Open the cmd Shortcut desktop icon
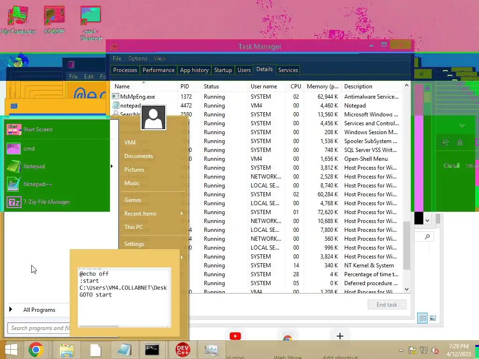This screenshot has height=359, width=479. 91,23
